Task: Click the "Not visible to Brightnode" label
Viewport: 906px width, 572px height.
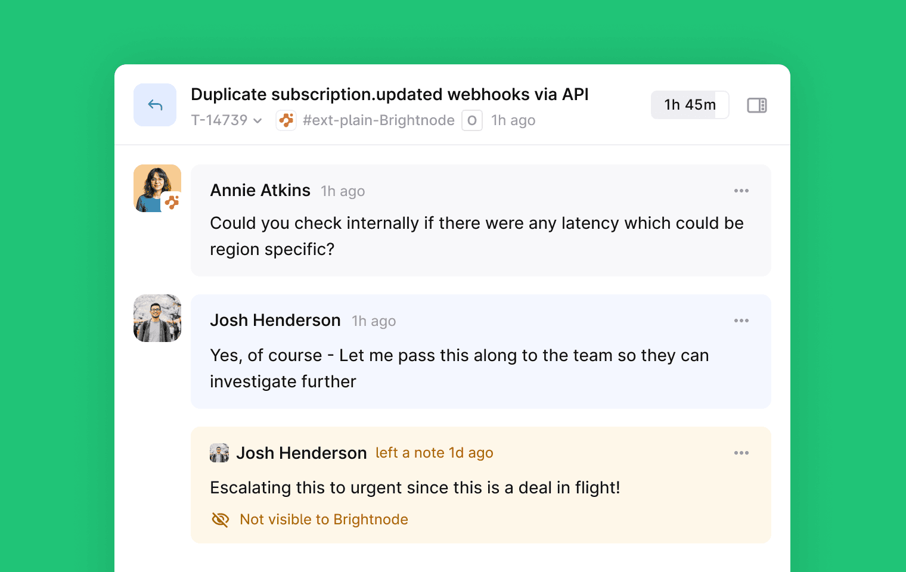Action: click(324, 520)
